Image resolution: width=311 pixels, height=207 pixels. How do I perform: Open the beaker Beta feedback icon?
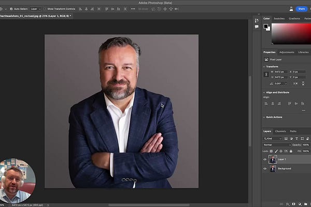coord(291,9)
